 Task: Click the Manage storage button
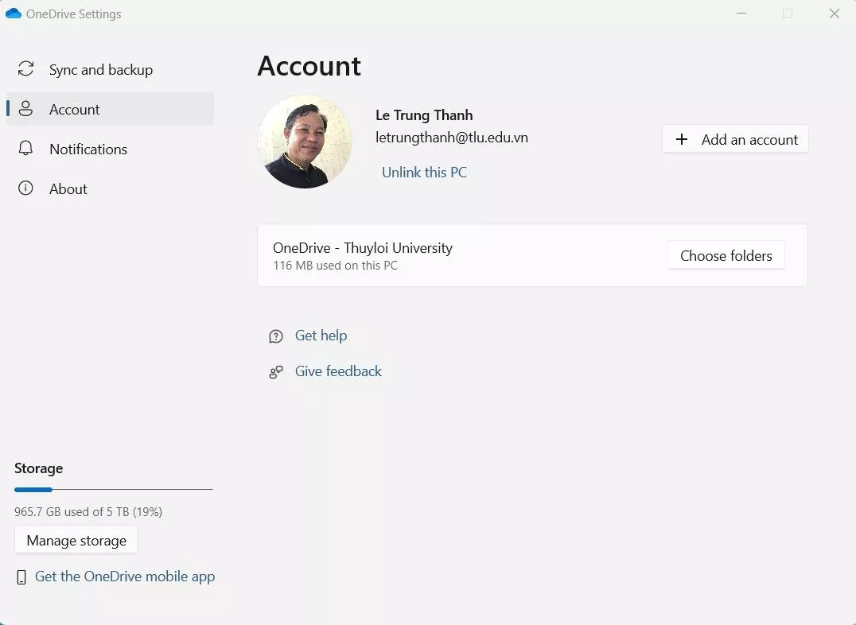coord(76,541)
